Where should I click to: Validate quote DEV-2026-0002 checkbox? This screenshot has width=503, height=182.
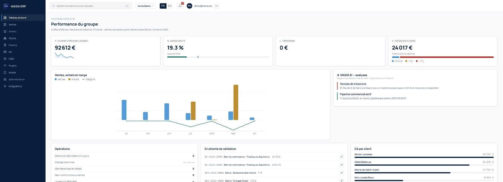(x=341, y=180)
